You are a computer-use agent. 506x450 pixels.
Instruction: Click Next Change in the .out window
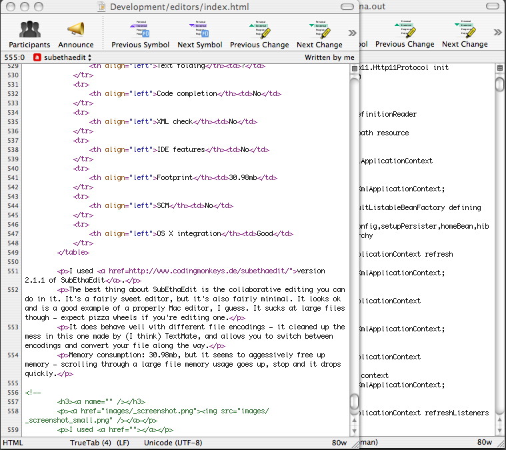tap(465, 33)
